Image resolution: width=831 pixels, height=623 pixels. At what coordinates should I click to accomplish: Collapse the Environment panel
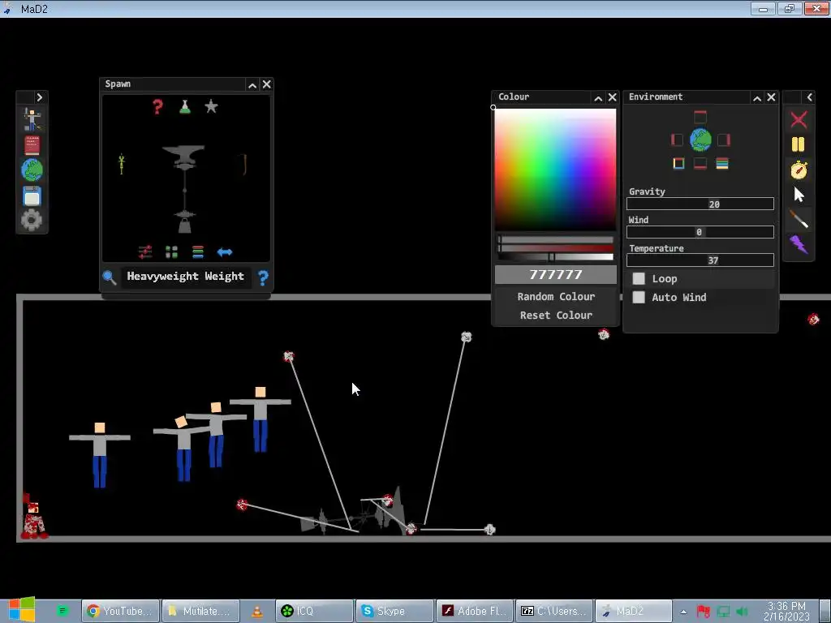click(x=757, y=98)
